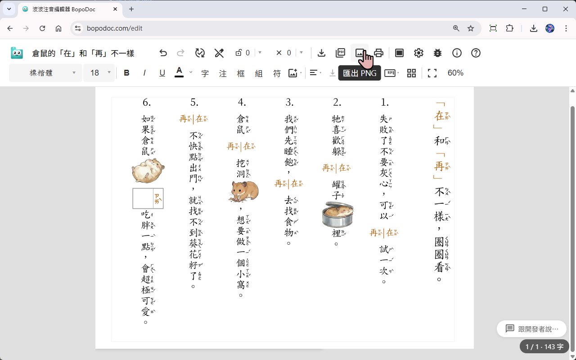Toggle underline formatting

coord(162,72)
